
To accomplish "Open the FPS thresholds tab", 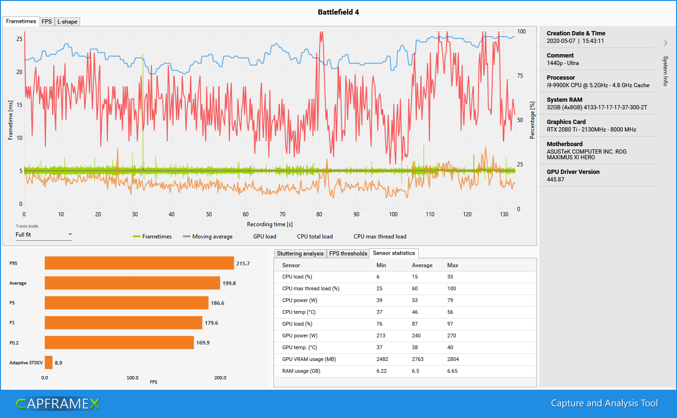I will pos(348,254).
